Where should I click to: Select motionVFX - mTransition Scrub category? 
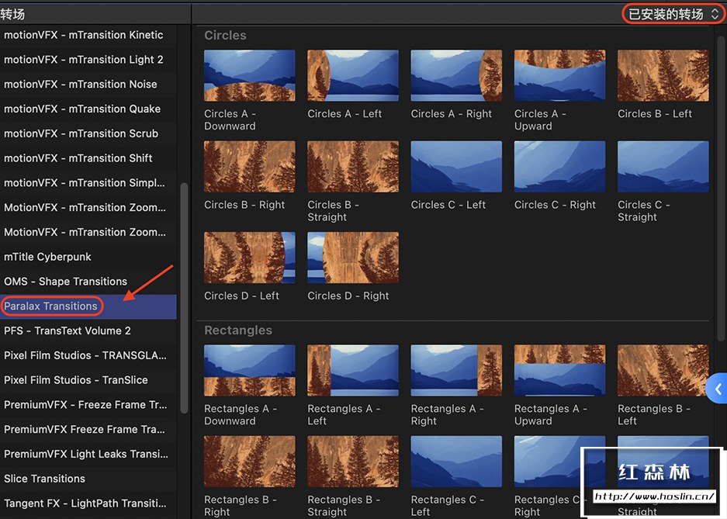(88, 133)
